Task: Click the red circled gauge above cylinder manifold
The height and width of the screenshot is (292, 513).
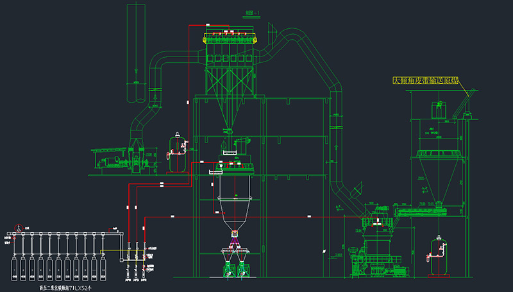Action: tap(19, 228)
